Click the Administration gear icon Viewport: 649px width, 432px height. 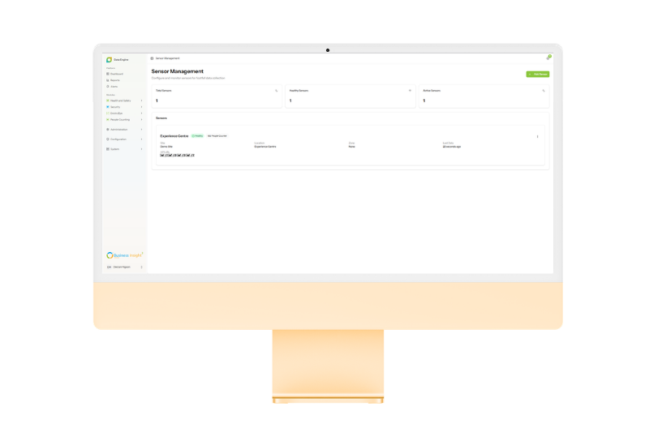[x=108, y=130]
